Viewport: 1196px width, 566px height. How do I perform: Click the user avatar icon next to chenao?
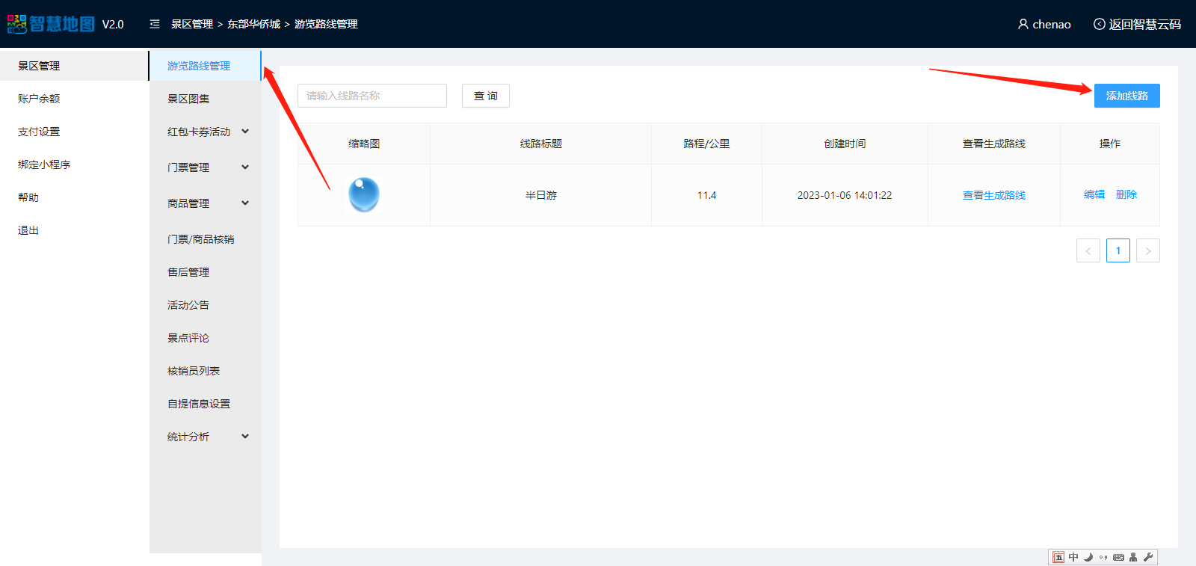pos(1023,24)
